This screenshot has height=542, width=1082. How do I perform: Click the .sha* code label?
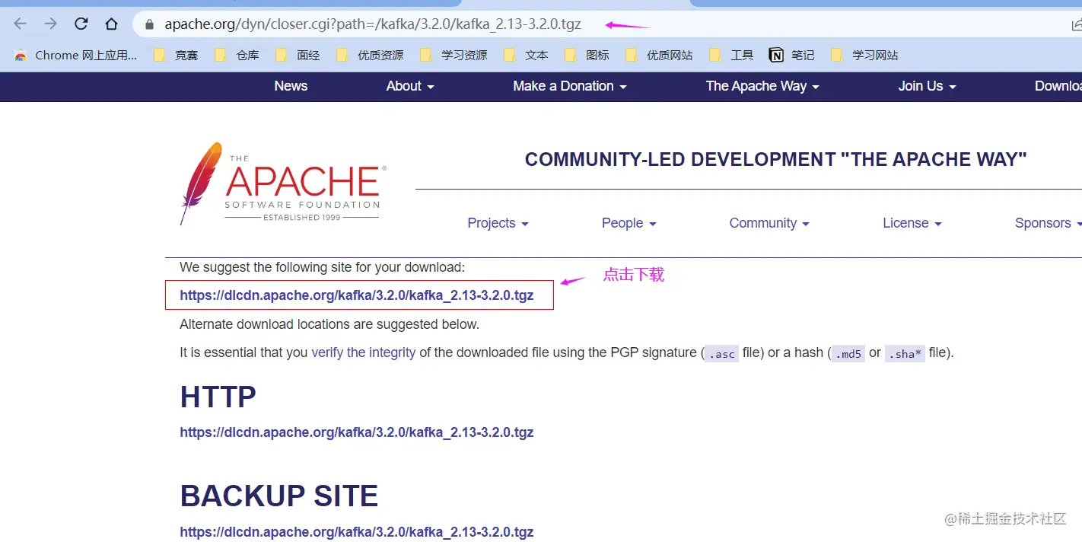point(905,353)
